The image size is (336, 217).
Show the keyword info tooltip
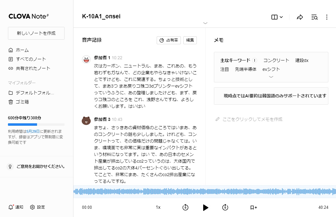254,60
